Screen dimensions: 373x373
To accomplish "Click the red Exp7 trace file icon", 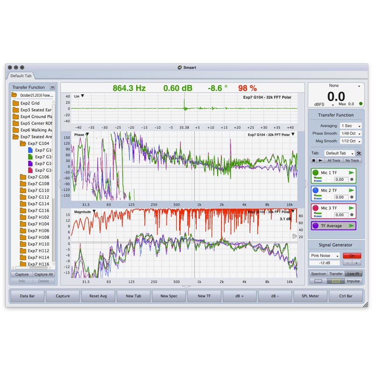I will (30, 170).
